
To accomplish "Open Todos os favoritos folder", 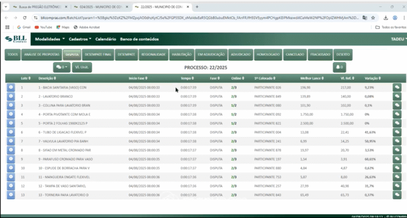I will (391, 27).
